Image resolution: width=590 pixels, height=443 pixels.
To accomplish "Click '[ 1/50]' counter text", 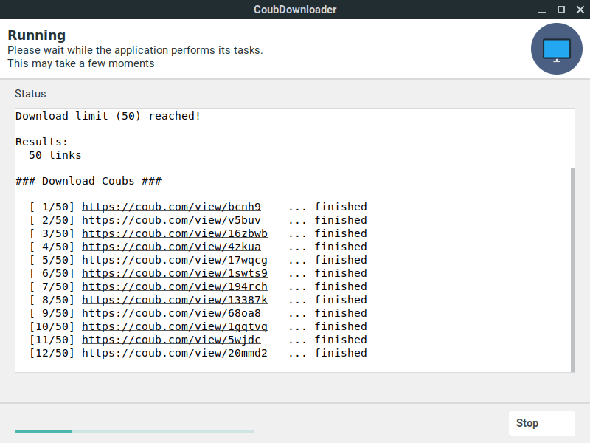I will [x=52, y=207].
